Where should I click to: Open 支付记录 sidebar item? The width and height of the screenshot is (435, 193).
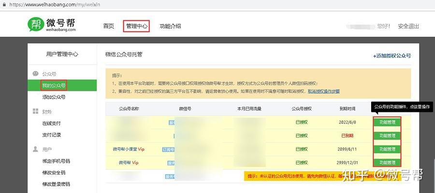(x=51, y=135)
